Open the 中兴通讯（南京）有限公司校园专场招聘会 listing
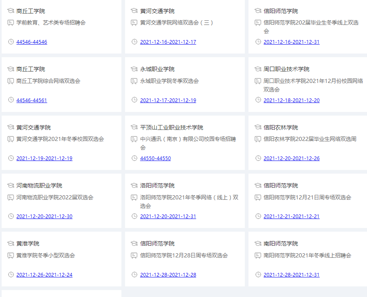367x297 pixels. (188, 139)
